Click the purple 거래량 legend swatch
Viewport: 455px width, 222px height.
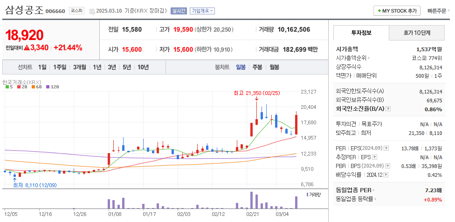pos(308,195)
